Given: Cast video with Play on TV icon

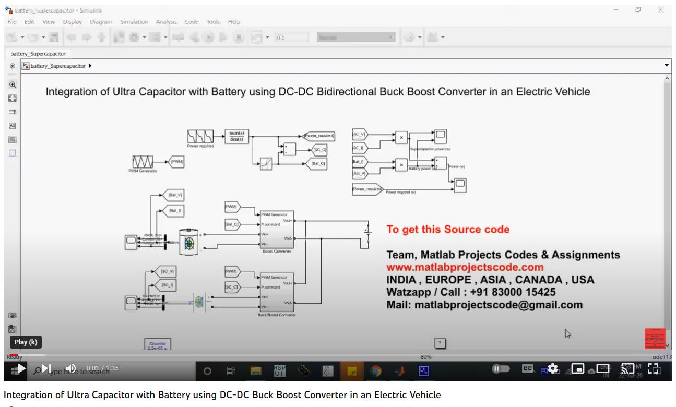Looking at the screenshot, I should (x=628, y=368).
